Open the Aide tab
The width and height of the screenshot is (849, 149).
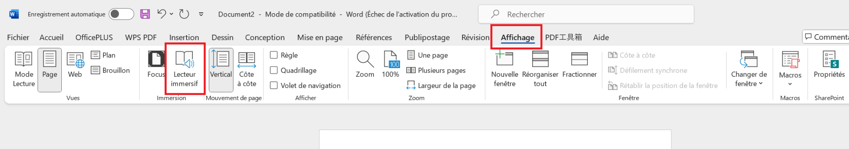click(x=601, y=38)
